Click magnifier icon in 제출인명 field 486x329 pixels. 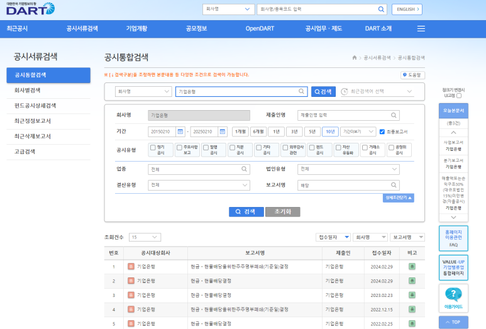(x=394, y=115)
